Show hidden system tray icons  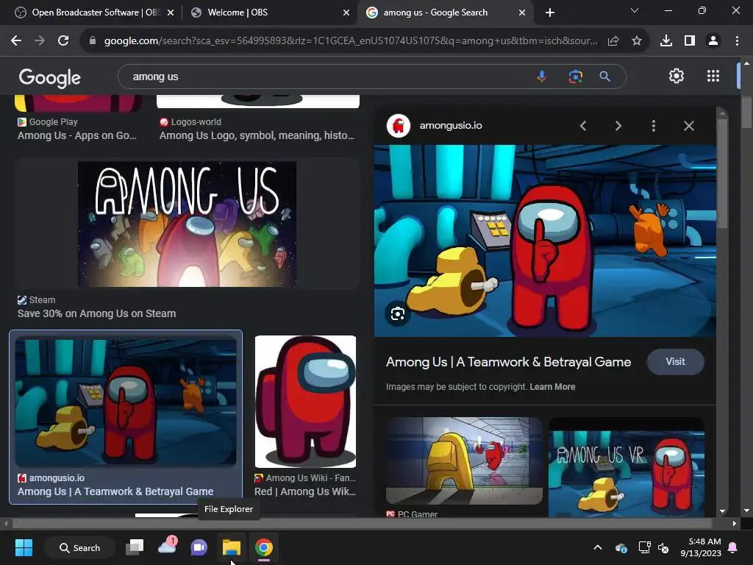pyautogui.click(x=598, y=547)
